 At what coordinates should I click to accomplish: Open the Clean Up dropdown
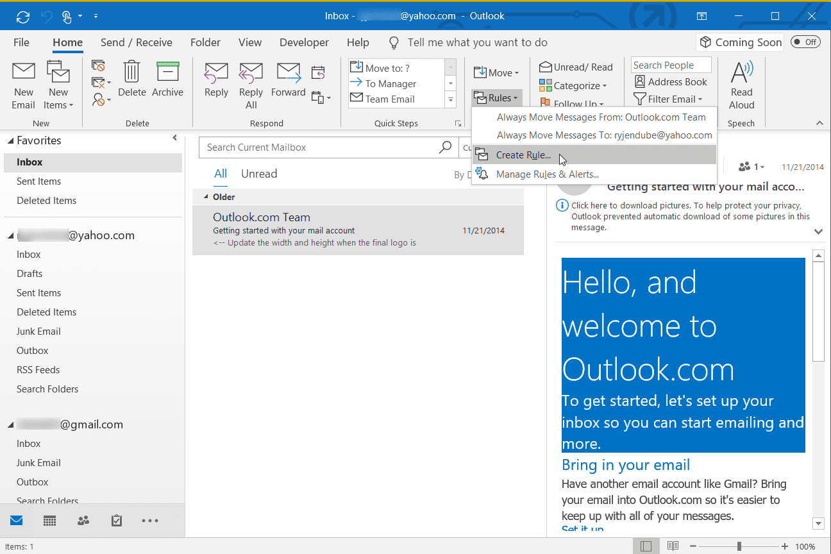tap(101, 83)
